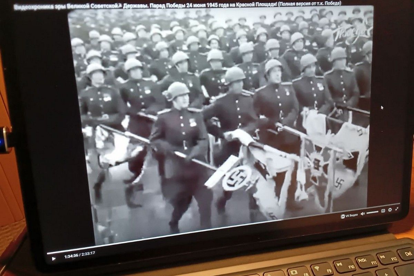414x276 pixels.
Task: Mute the video with speaker icon
Action: [363, 214]
